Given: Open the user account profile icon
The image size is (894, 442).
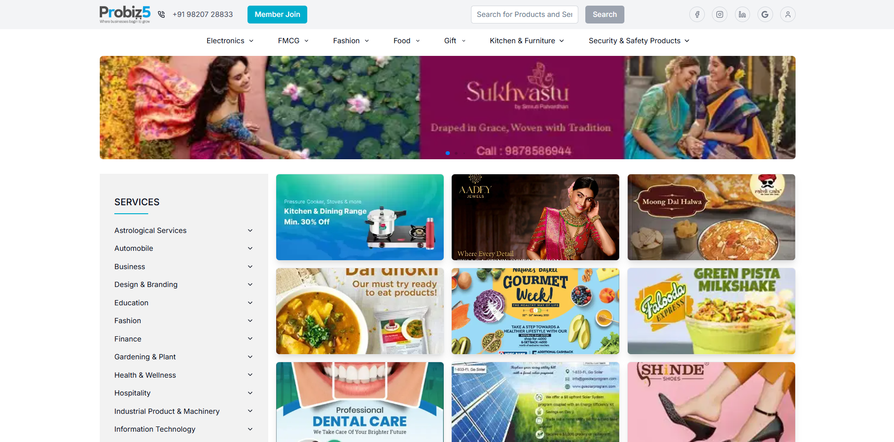Looking at the screenshot, I should click(x=788, y=15).
